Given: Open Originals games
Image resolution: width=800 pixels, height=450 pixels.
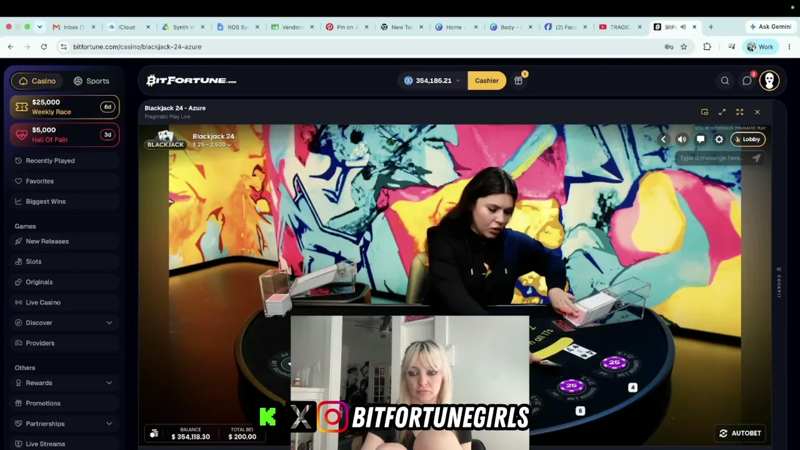Looking at the screenshot, I should tap(64, 282).
